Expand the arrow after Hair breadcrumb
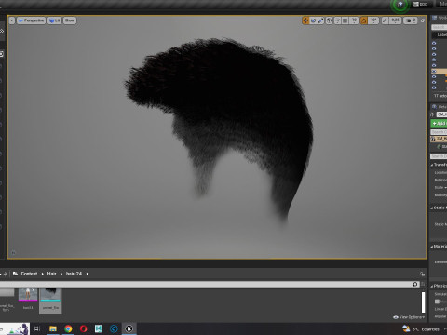447x335 pixels. tap(61, 274)
